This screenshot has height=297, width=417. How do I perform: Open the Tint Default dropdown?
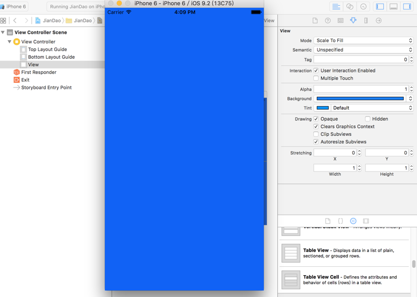[372, 108]
